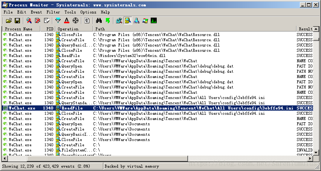This screenshot has width=321, height=171.
Task: Toggle the Show File System Activity icon
Action: [128, 21]
